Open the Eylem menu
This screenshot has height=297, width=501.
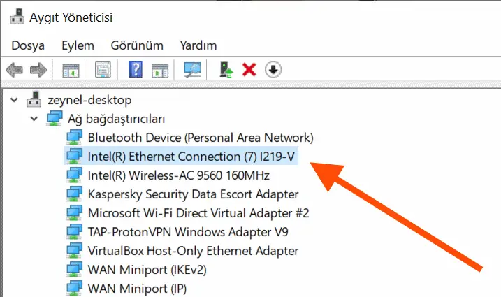[78, 45]
